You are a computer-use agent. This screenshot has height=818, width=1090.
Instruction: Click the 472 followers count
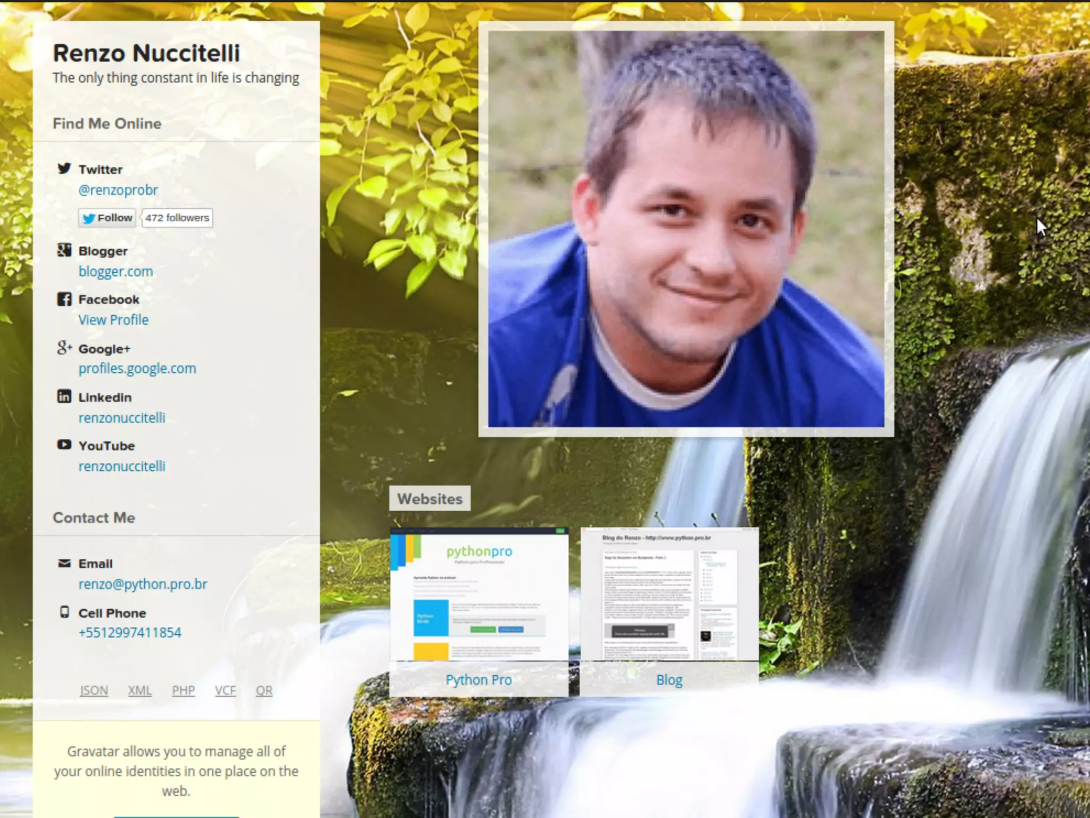pyautogui.click(x=177, y=218)
